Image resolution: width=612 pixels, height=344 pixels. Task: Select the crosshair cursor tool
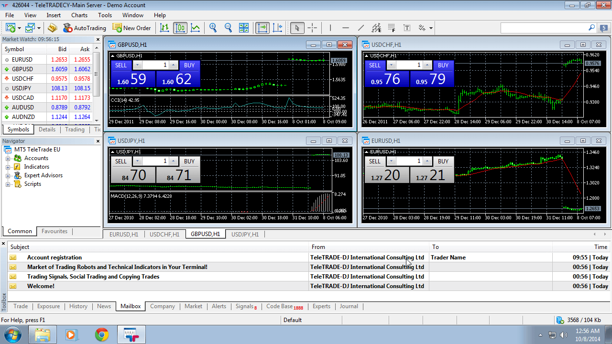coord(312,28)
